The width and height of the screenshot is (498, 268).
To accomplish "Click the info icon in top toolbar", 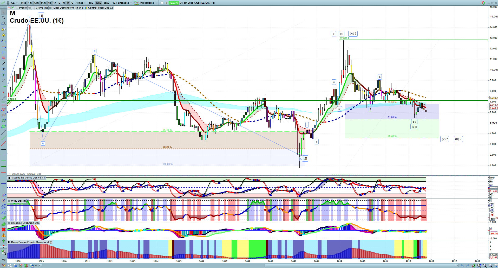I will (162, 3).
